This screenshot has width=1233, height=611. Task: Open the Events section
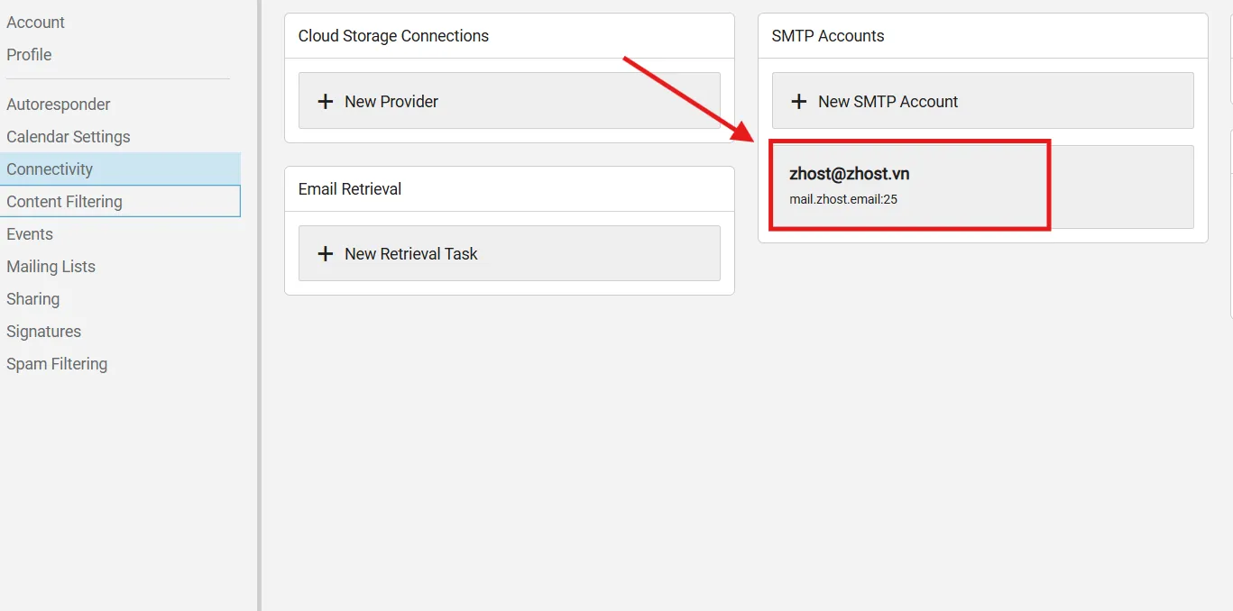(30, 234)
